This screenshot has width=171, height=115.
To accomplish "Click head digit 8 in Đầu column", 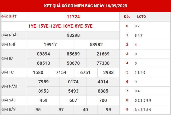I will coord(127,100).
